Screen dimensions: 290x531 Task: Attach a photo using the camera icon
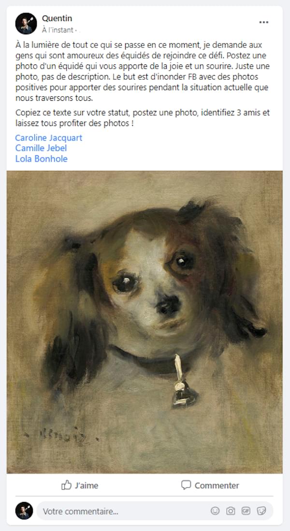point(231,511)
